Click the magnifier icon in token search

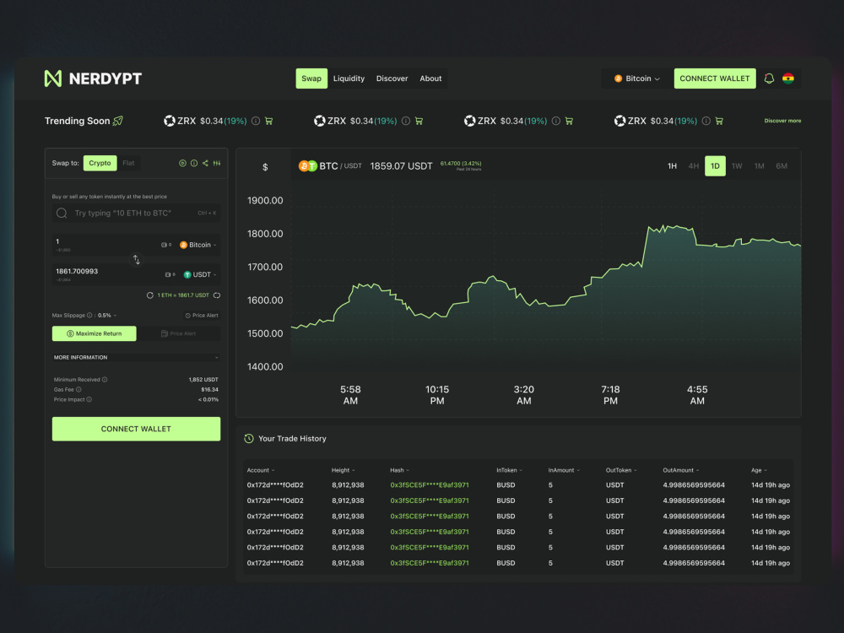[62, 214]
